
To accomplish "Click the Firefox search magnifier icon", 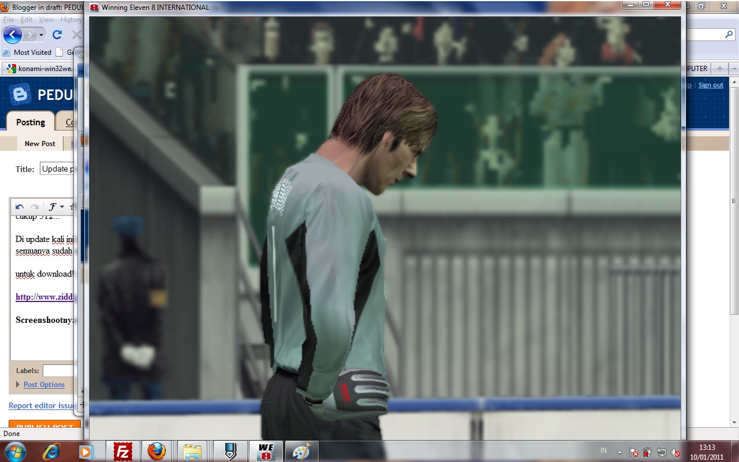I will coord(729,35).
